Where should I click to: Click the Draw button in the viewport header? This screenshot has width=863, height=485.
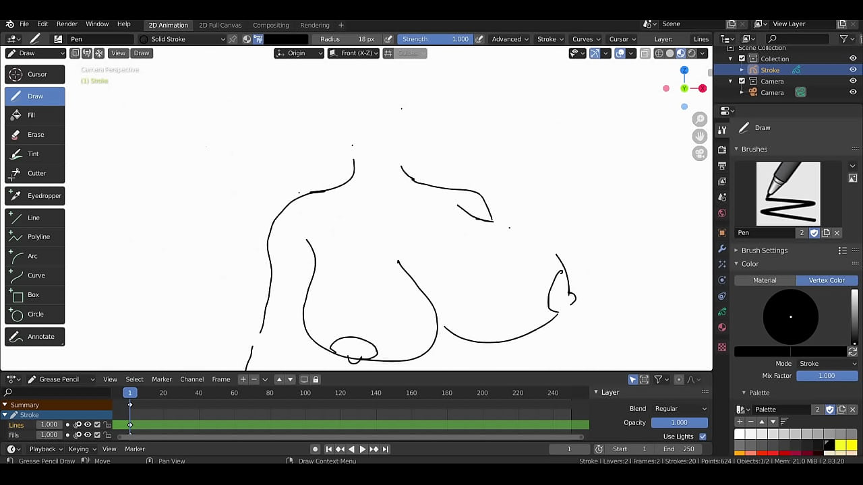(x=141, y=53)
